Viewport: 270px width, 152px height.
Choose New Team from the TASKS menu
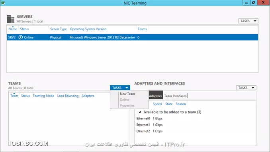pyautogui.click(x=127, y=94)
